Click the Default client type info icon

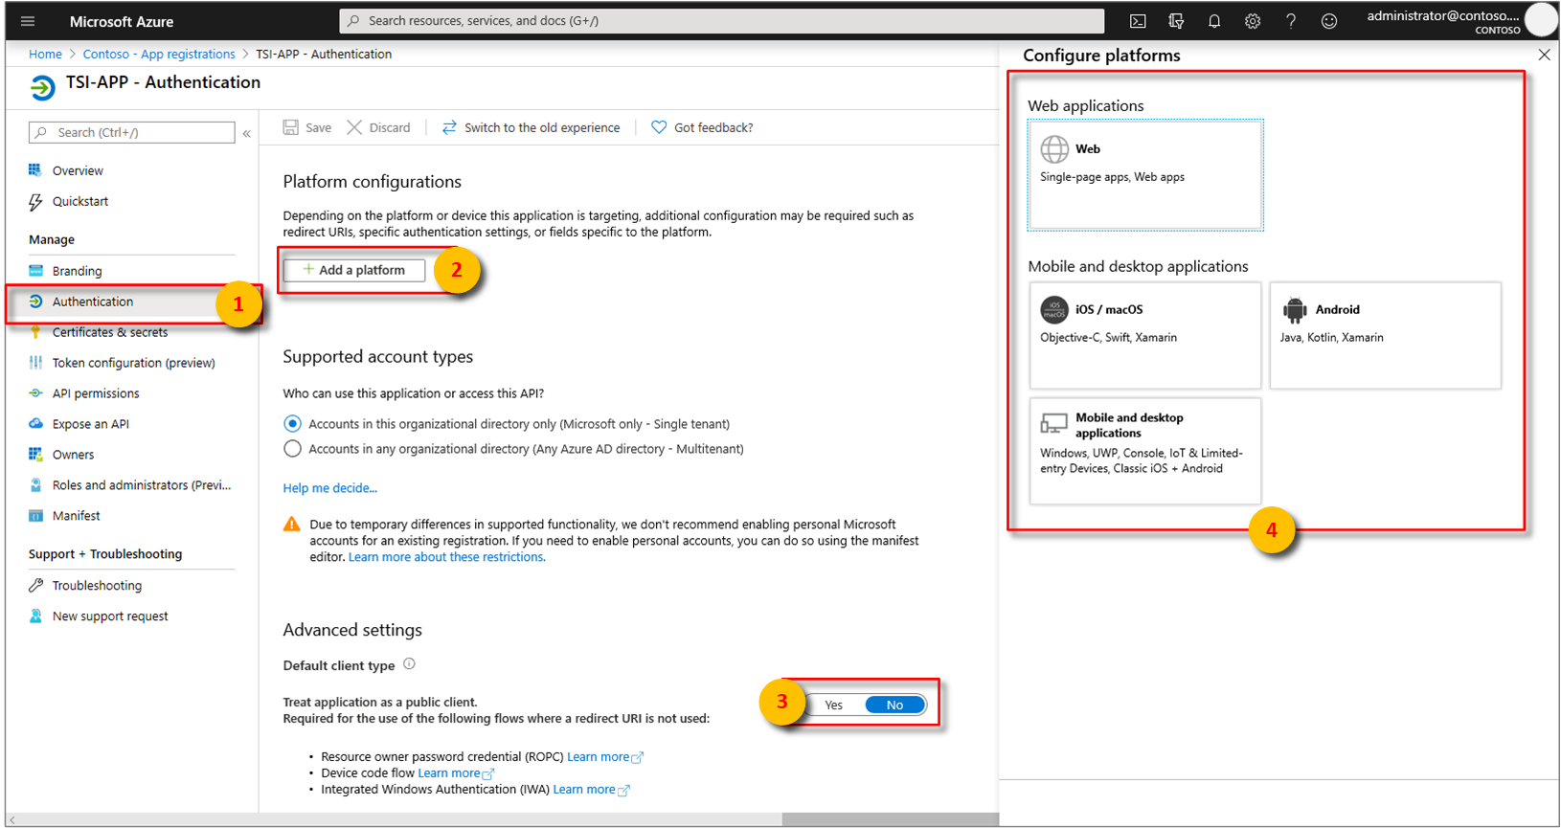point(409,664)
